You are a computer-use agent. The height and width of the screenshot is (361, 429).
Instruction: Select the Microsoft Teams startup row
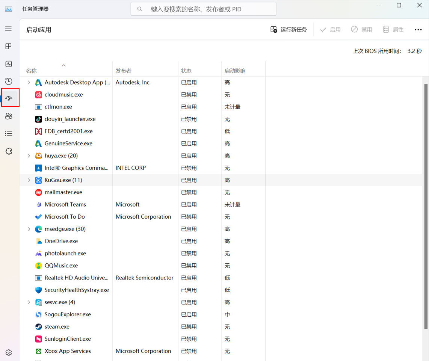65,204
